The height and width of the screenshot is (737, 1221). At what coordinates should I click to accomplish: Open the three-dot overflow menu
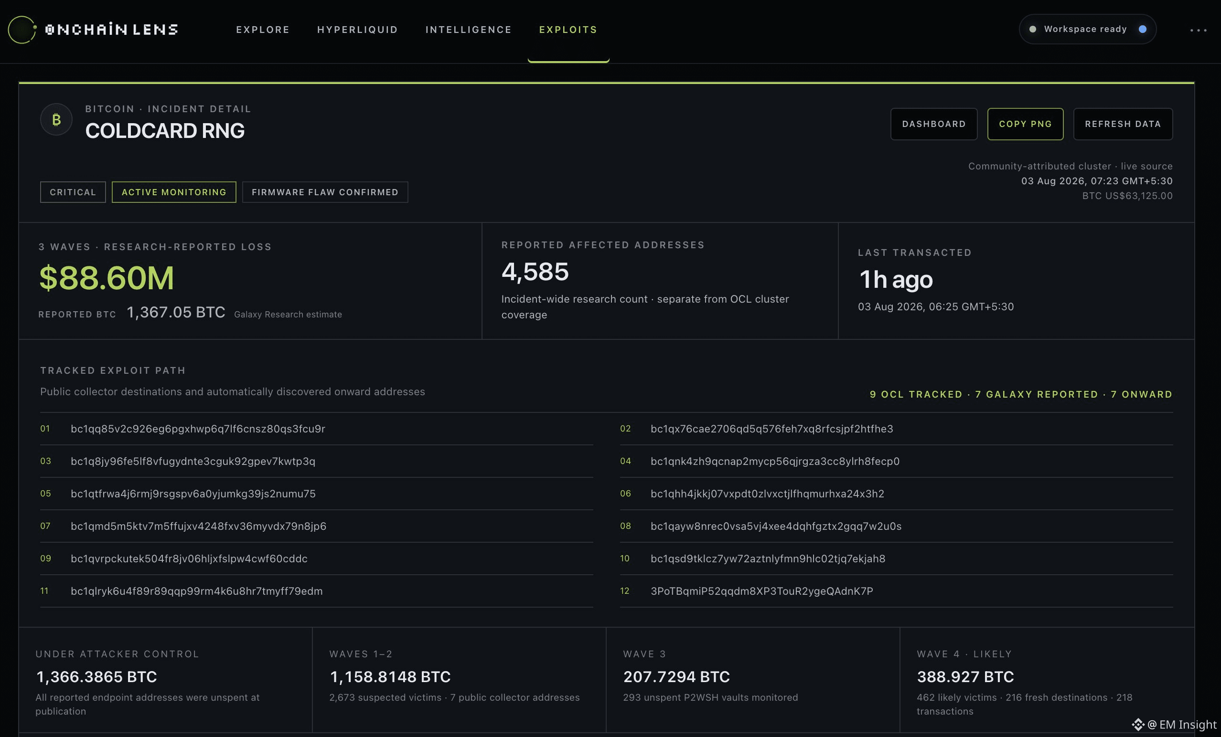(x=1198, y=30)
